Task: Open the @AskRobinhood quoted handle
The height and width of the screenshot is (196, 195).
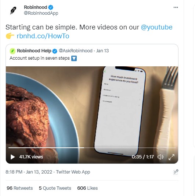Action: (x=76, y=51)
